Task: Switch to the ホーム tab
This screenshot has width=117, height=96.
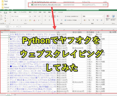Action: click(x=6, y=12)
